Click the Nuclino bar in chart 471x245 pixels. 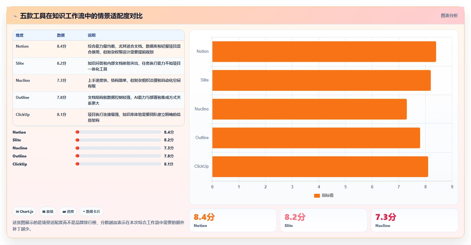pos(309,109)
